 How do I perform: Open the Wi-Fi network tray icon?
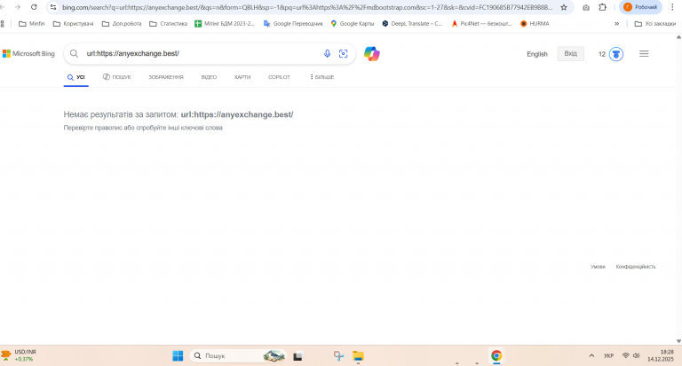pyautogui.click(x=626, y=355)
